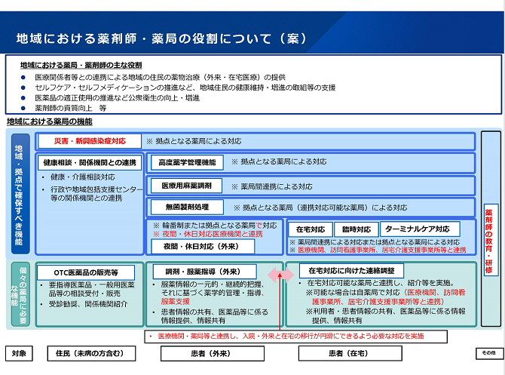Click bullet 医薬品の適正使用の推進など公衆衛生の向上
505x375 pixels.
pyautogui.click(x=118, y=98)
